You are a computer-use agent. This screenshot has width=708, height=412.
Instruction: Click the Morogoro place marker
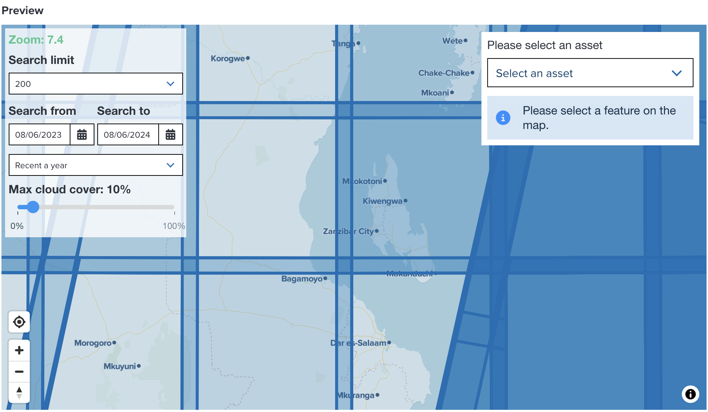pyautogui.click(x=114, y=343)
